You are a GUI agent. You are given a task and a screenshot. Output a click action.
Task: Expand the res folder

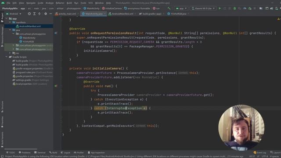pyautogui.click(x=10, y=53)
